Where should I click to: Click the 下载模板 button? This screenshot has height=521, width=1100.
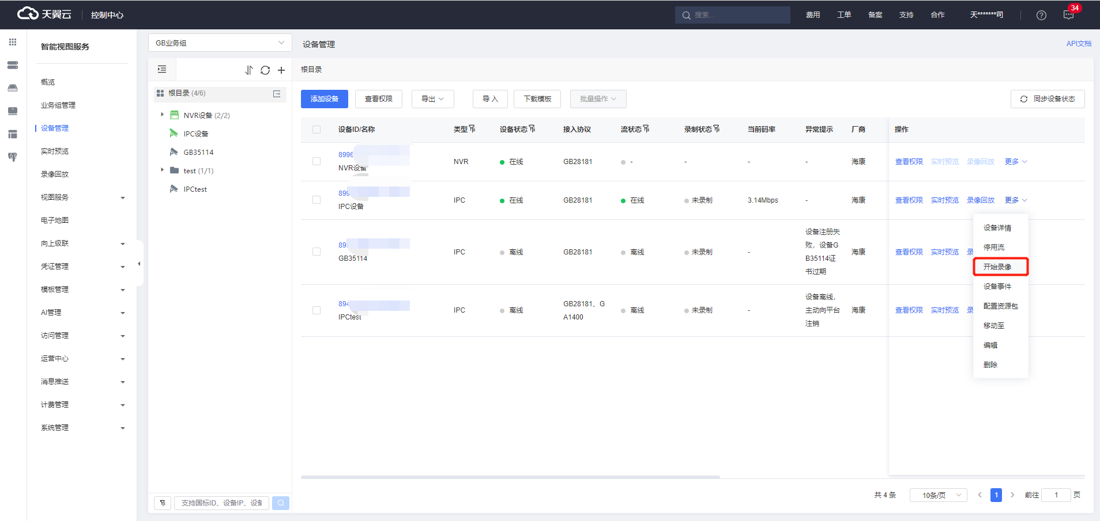coord(537,99)
